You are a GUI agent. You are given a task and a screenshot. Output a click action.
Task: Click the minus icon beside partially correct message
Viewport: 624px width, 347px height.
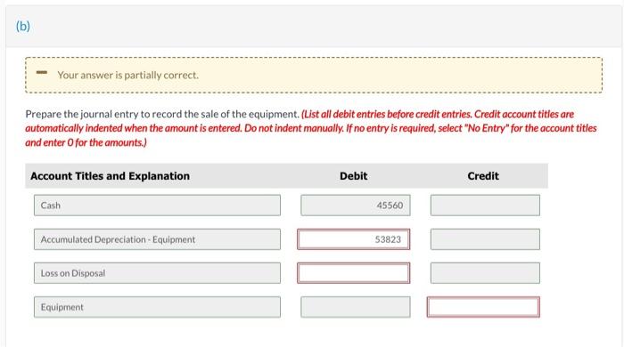tap(41, 73)
